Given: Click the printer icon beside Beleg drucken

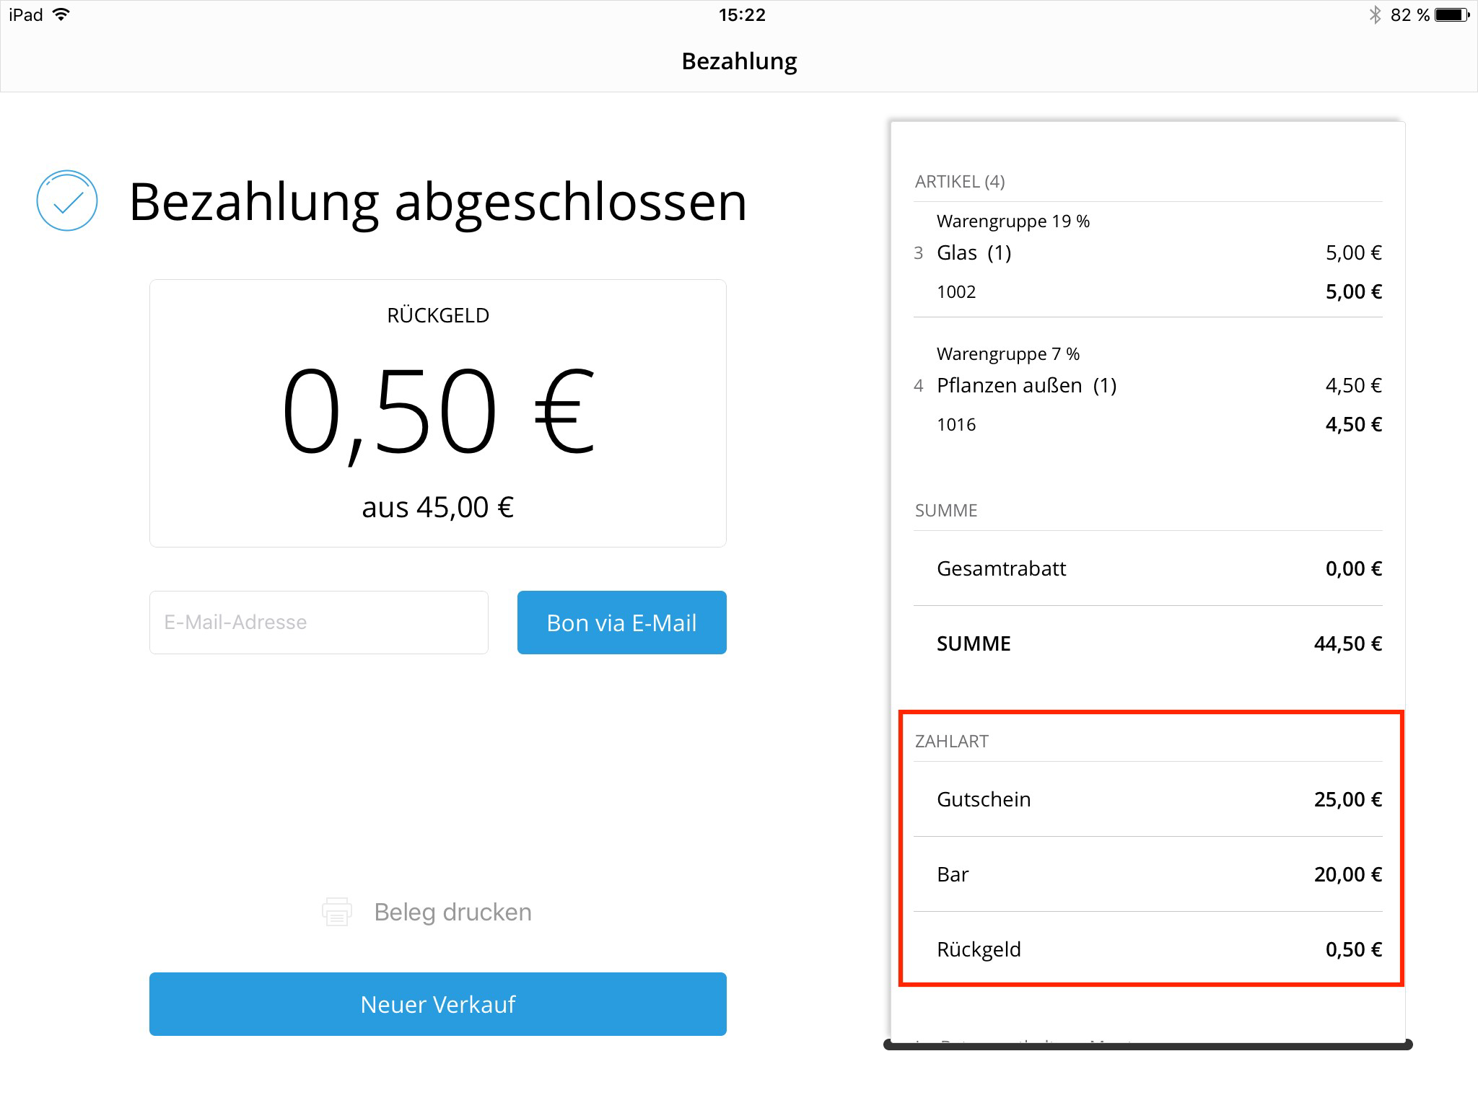Looking at the screenshot, I should (337, 912).
